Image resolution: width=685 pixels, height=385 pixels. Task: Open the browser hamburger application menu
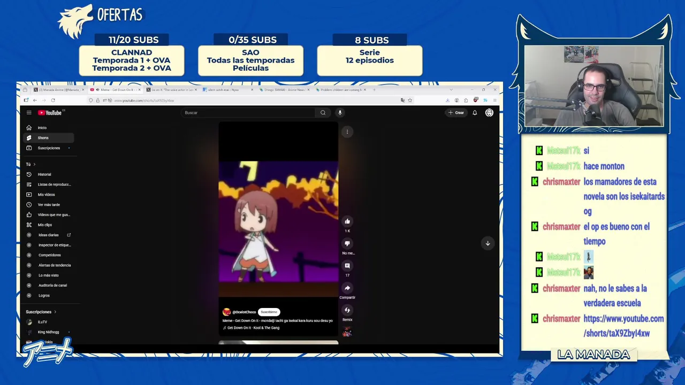pyautogui.click(x=495, y=101)
